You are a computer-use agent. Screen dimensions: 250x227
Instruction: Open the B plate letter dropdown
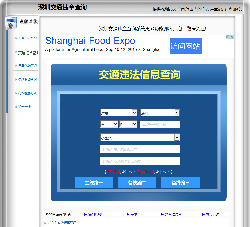tap(128, 124)
